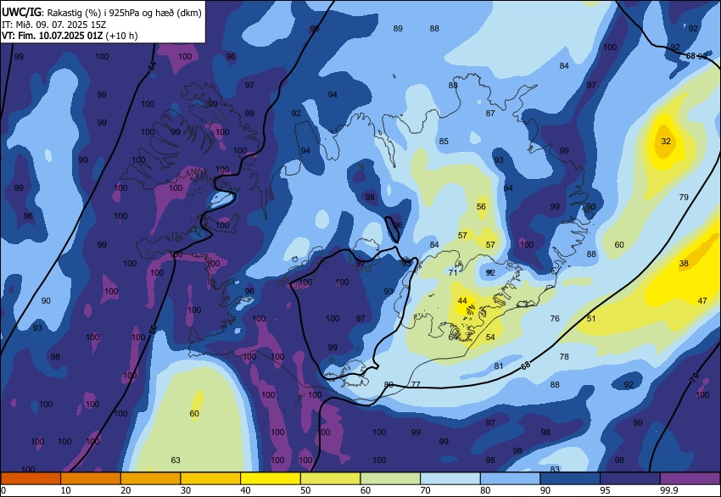Click the dark orange 0–10 legend swatch
The height and width of the screenshot is (497, 721).
[x=31, y=478]
